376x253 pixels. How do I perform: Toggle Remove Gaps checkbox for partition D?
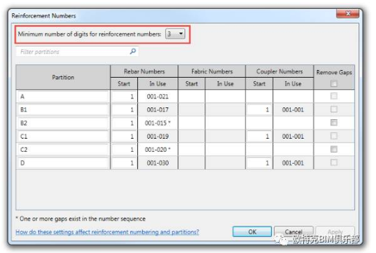click(x=334, y=162)
